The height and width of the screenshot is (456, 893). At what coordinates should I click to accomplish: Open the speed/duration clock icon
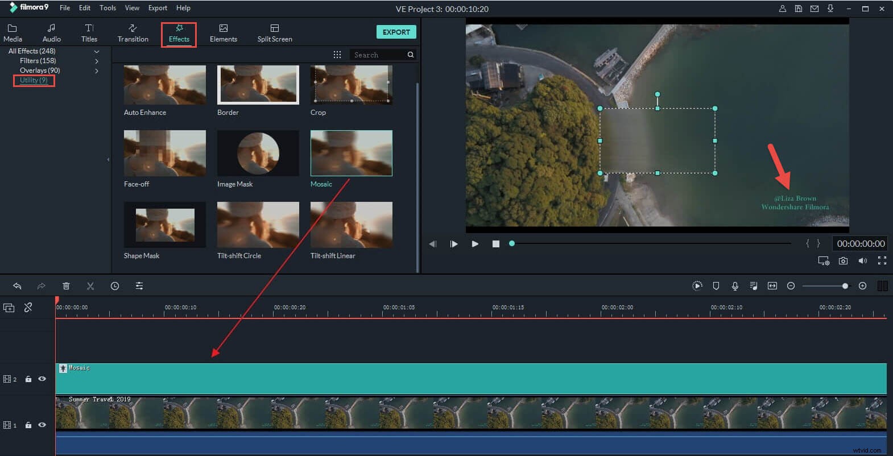pos(115,286)
